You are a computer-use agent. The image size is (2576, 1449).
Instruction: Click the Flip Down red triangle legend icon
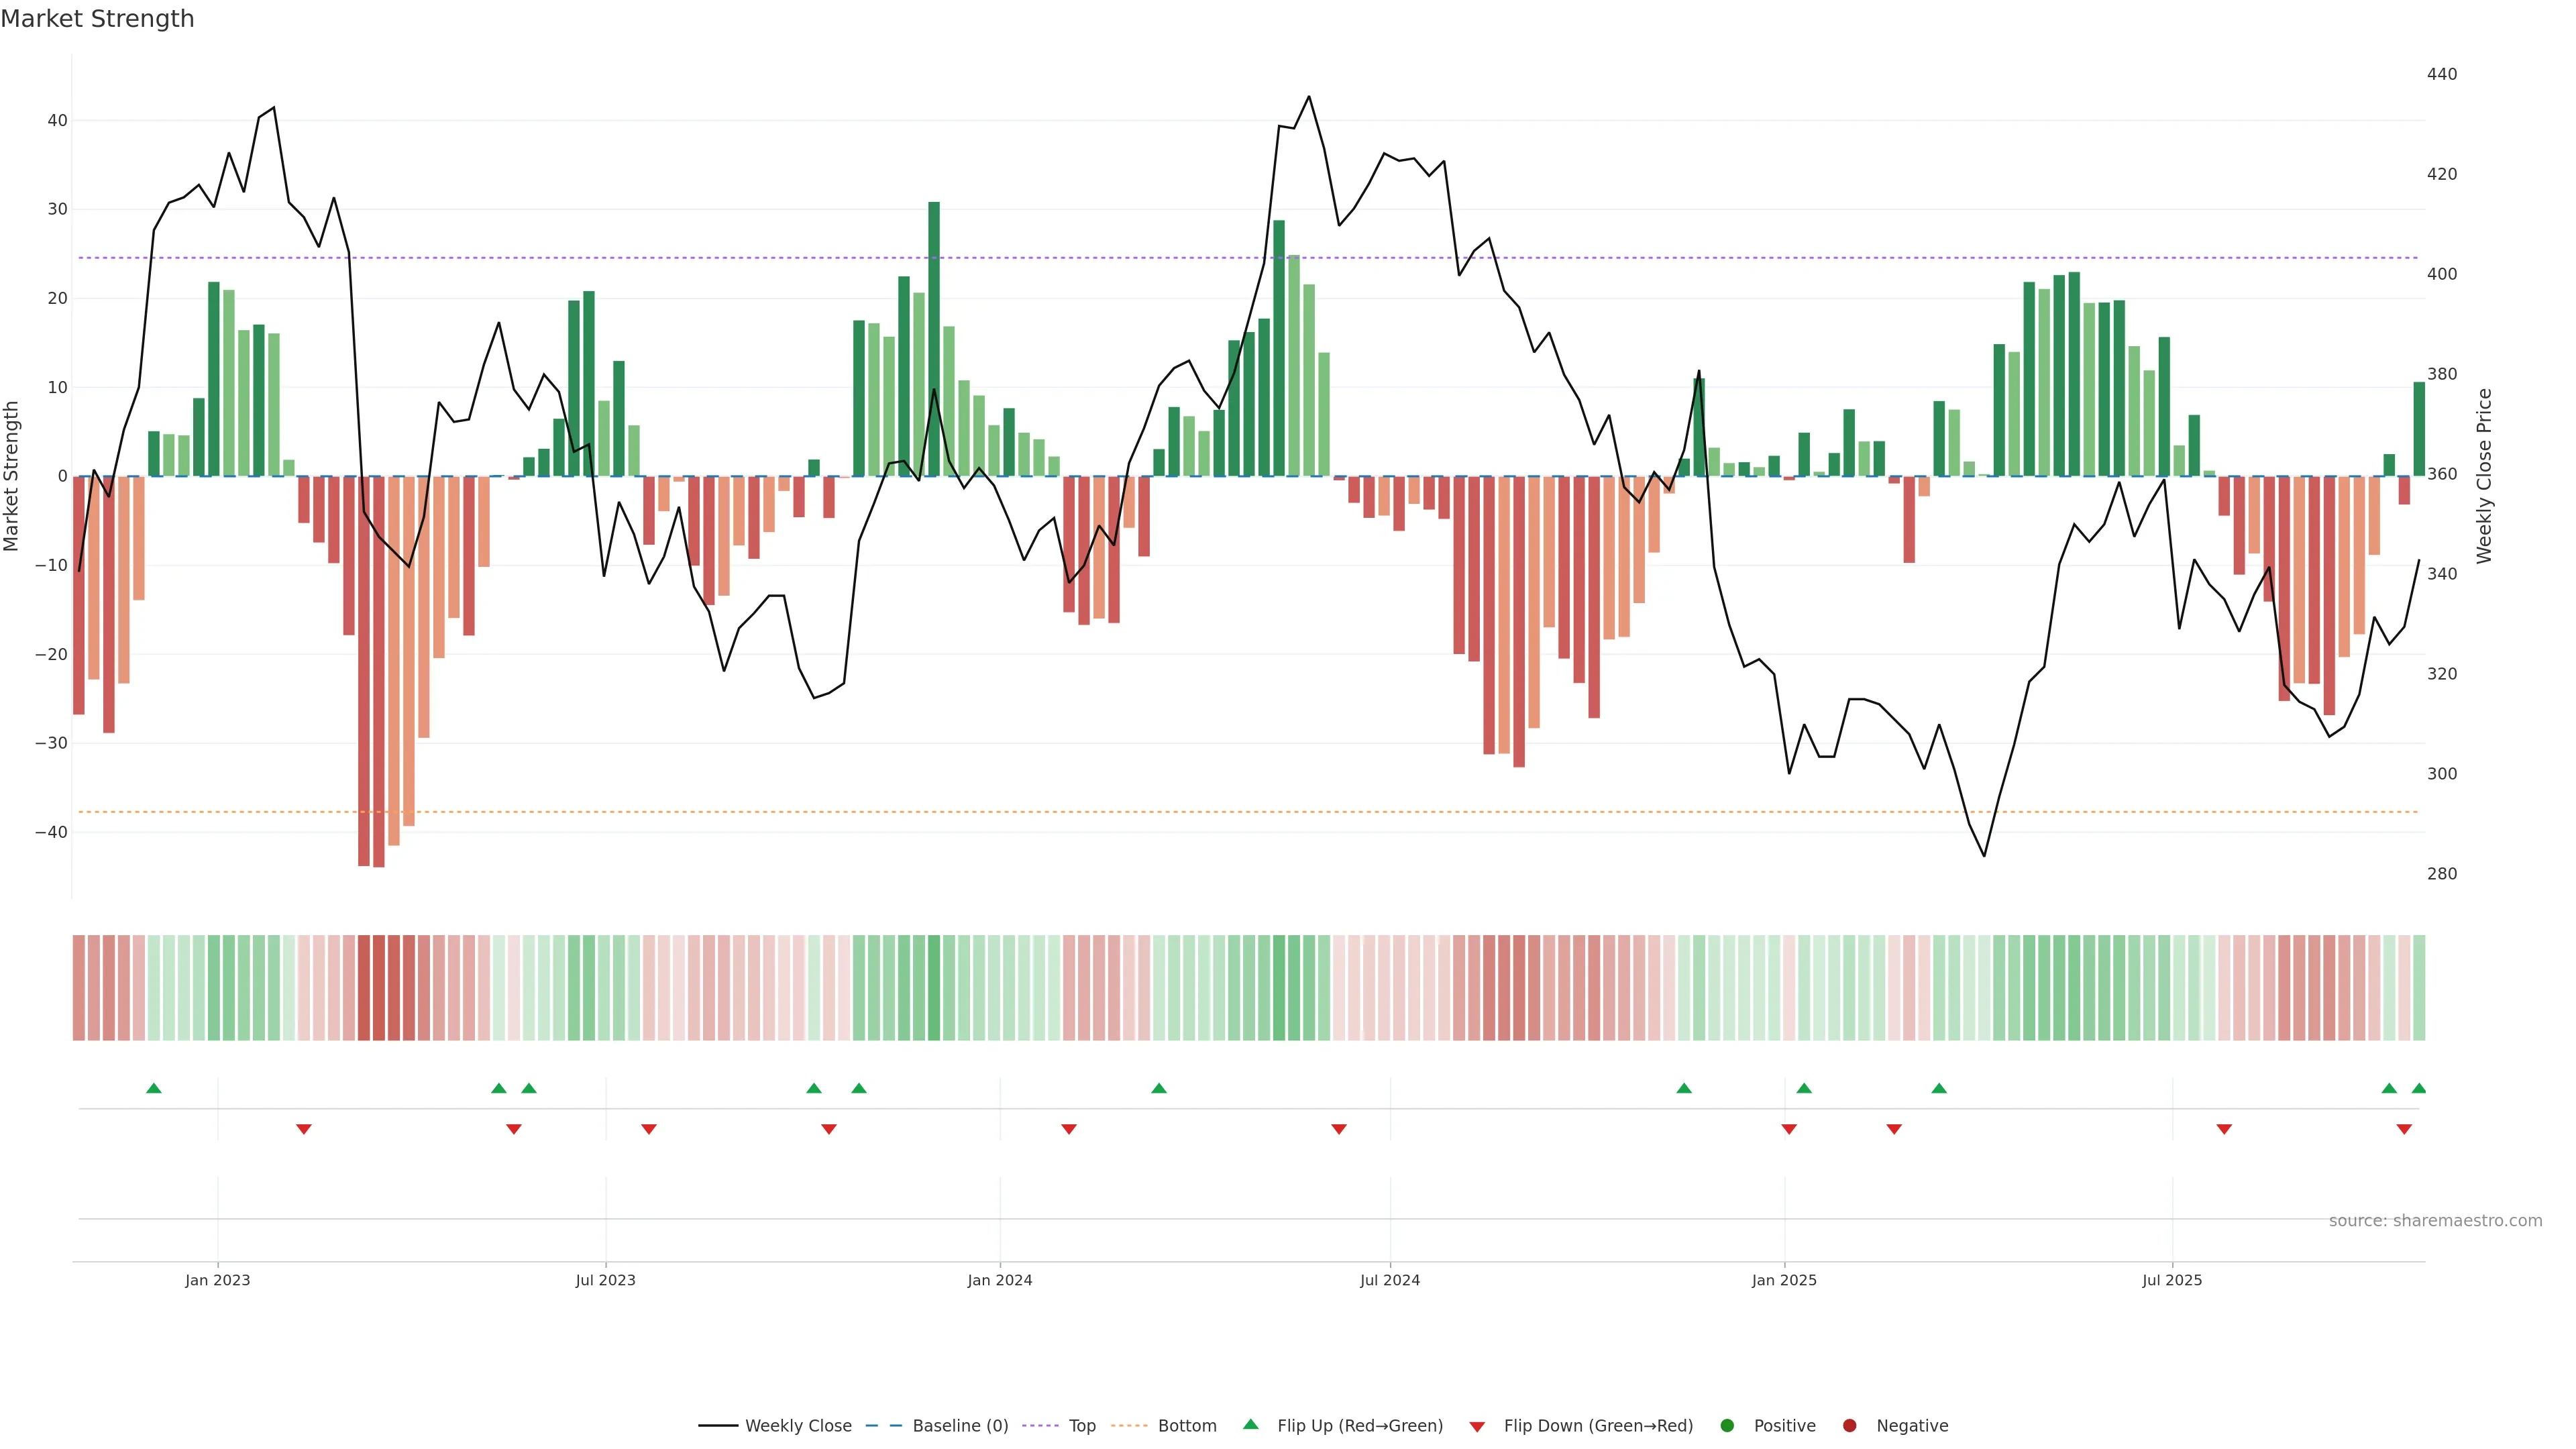tap(1477, 1426)
